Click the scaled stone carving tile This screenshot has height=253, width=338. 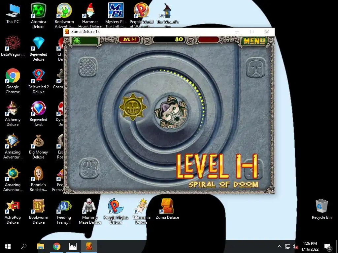click(88, 67)
